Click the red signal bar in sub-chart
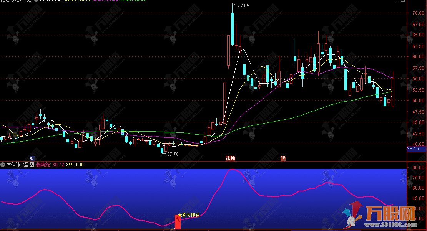427x231 pixels. click(x=178, y=223)
